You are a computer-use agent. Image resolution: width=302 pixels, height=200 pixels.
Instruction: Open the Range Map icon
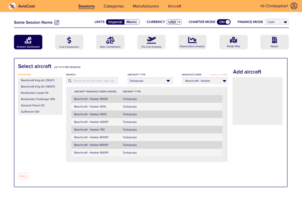pos(233,40)
